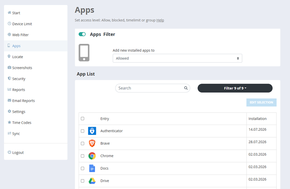
Task: Check the Brave row checkbox
Action: click(82, 144)
